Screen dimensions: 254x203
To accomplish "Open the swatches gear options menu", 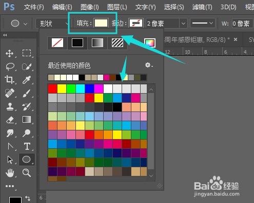I will (149, 65).
